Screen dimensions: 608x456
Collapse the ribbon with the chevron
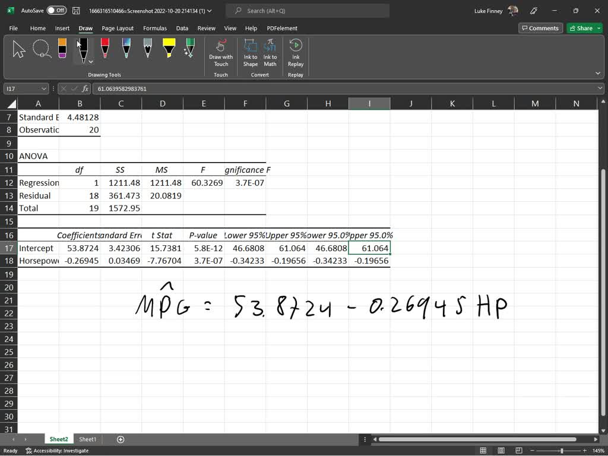pos(599,72)
